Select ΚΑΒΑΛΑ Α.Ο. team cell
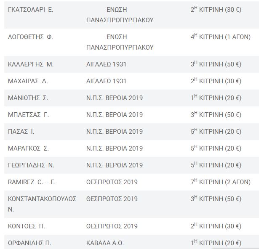The height and width of the screenshot is (249, 259). [105, 243]
